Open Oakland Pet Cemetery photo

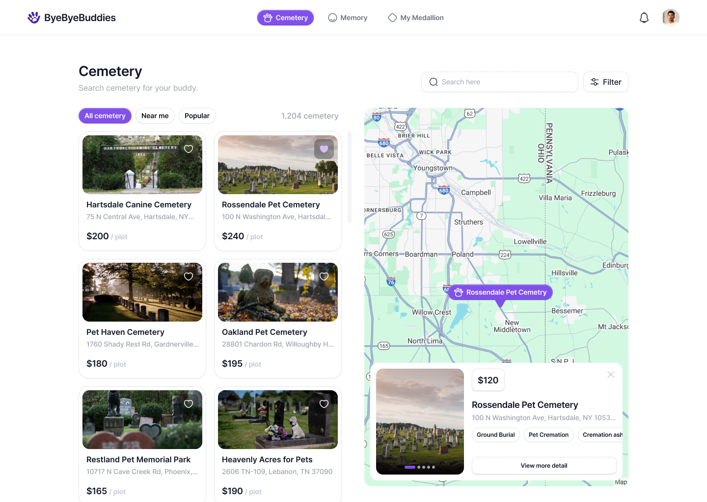pyautogui.click(x=278, y=292)
